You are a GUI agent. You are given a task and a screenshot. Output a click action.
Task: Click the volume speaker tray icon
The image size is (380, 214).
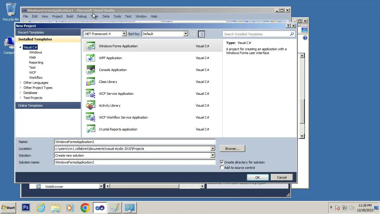[352, 208]
